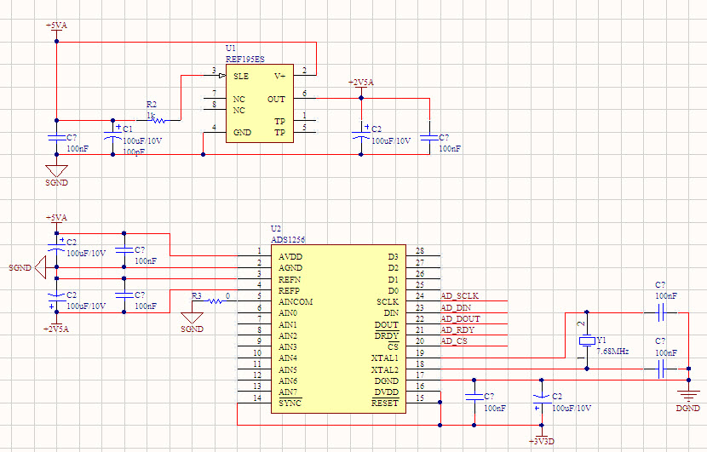Click the AD_DIN net label

point(456,307)
